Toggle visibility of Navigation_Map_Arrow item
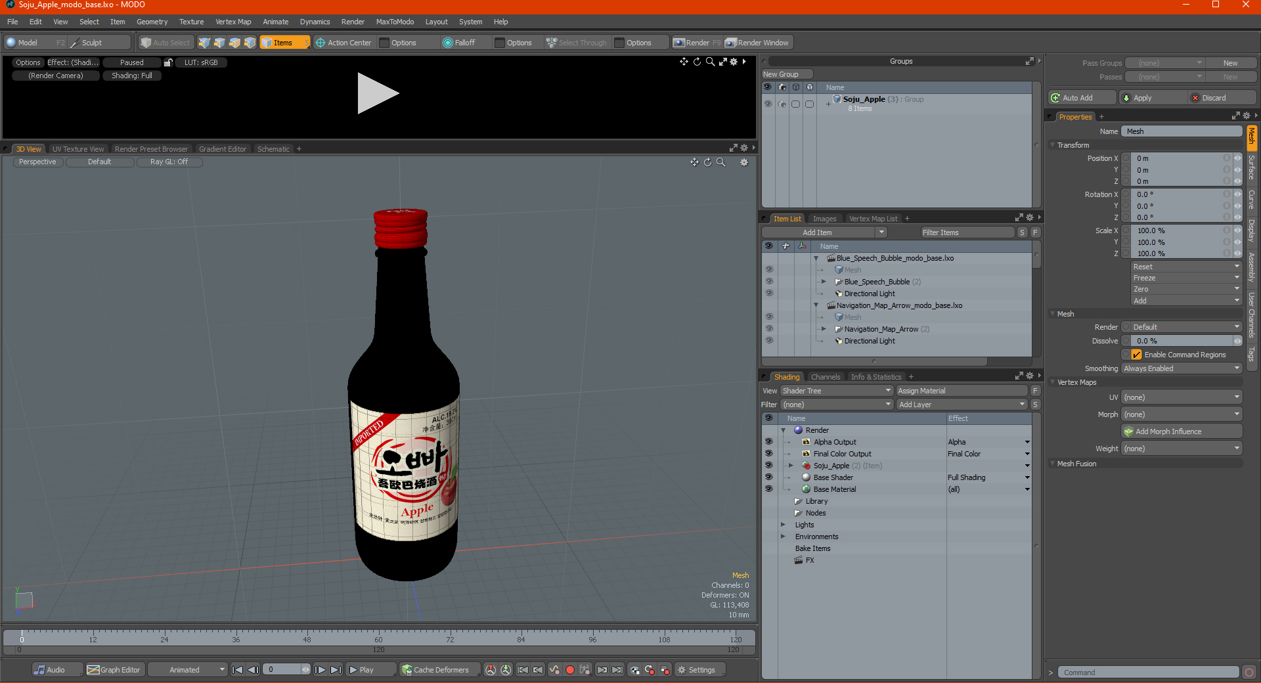The width and height of the screenshot is (1261, 683). tap(768, 329)
